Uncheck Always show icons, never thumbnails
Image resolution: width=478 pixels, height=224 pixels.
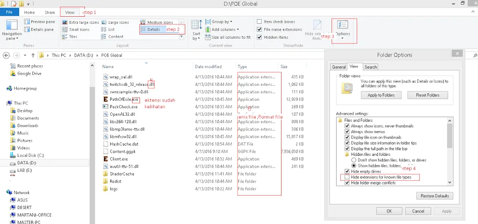pos(347,126)
